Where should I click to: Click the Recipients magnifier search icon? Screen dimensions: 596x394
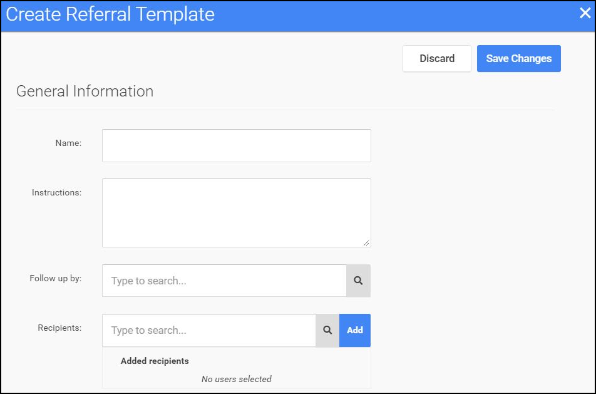click(x=327, y=330)
